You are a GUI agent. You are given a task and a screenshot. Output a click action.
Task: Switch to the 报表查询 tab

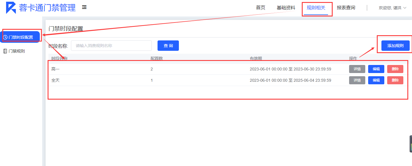[x=346, y=8]
